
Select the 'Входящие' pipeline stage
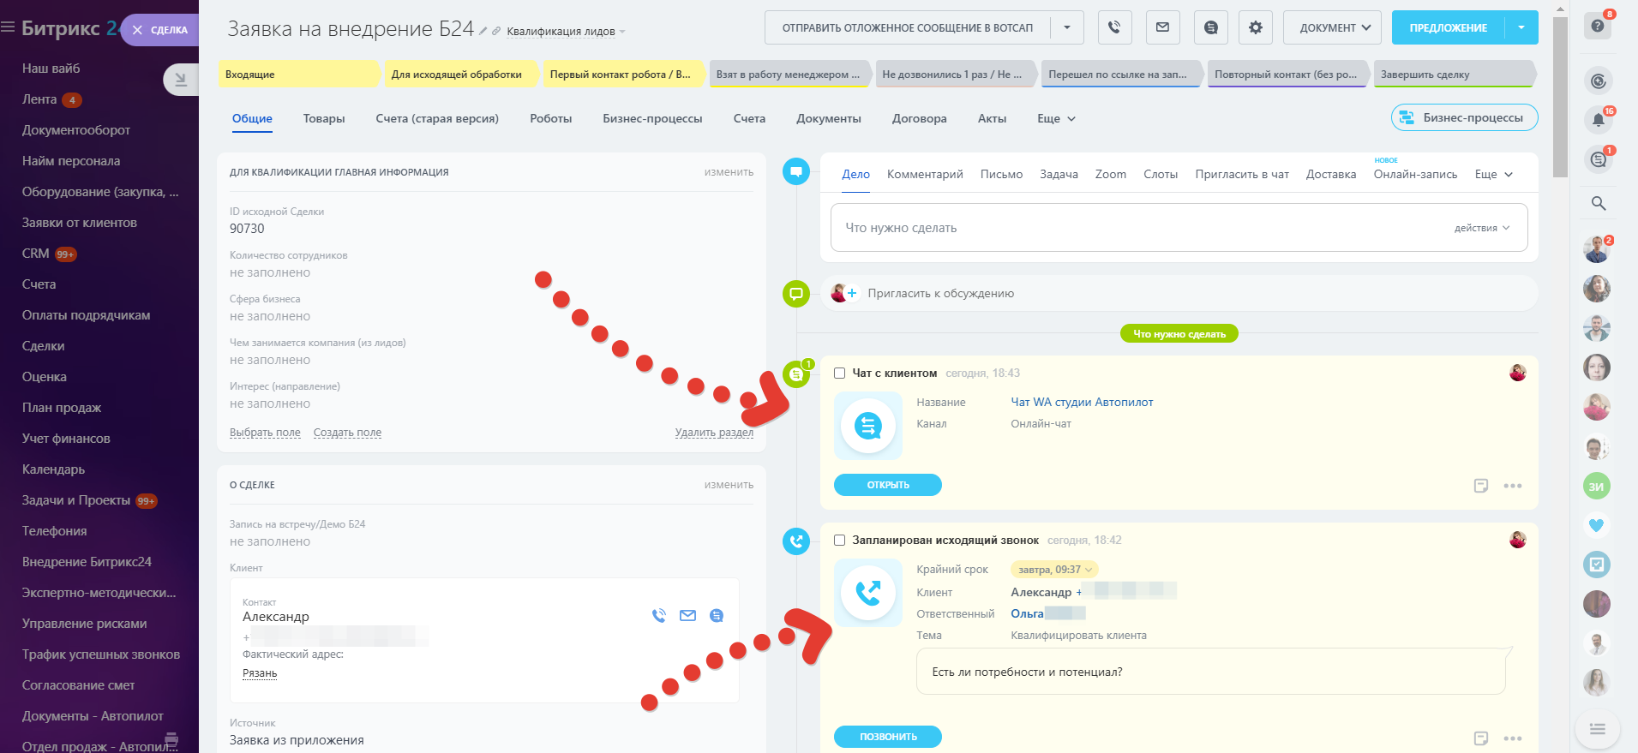coord(297,75)
